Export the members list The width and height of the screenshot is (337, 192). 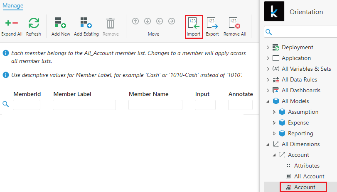[212, 23]
